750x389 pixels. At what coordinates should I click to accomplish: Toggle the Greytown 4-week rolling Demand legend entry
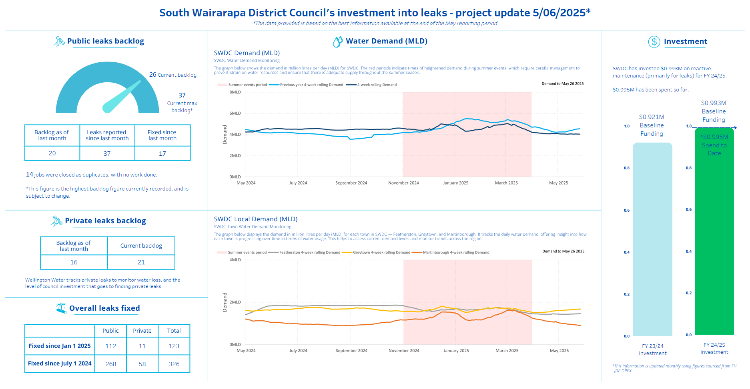[381, 252]
